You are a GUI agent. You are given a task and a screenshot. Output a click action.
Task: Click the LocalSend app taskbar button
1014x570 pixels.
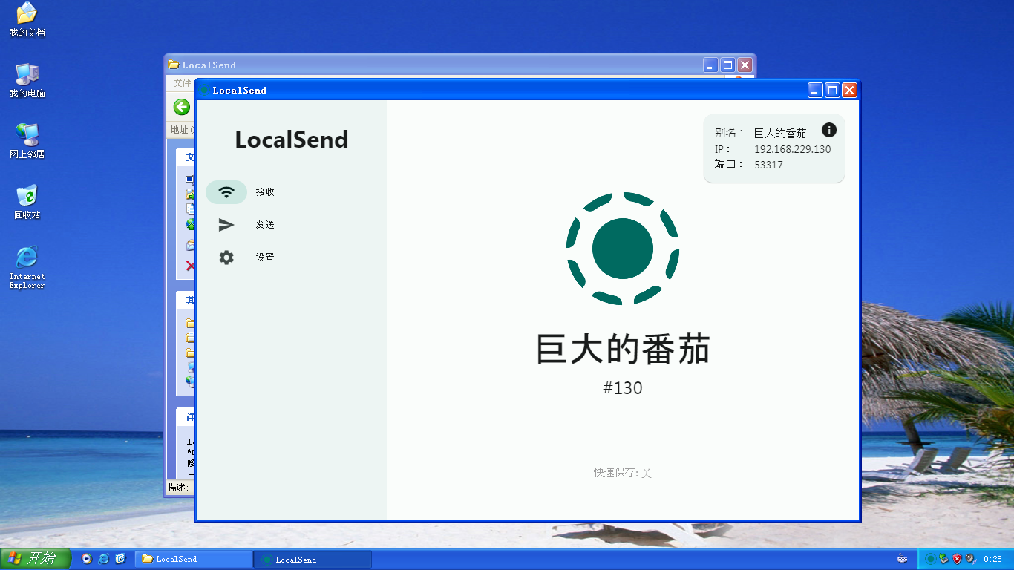[x=312, y=559]
